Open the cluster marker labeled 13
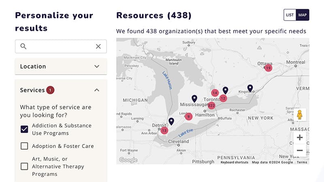This screenshot has width=324, height=182. (x=164, y=130)
